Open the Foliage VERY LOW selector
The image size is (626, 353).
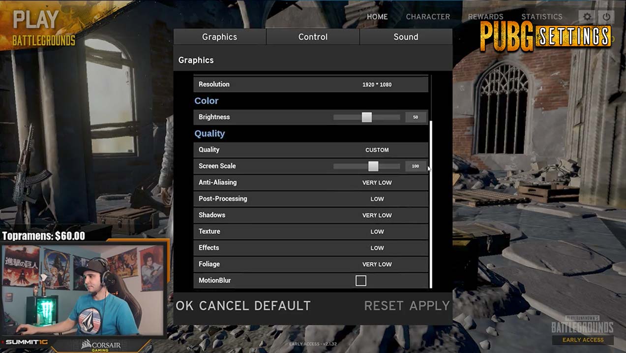(377, 264)
